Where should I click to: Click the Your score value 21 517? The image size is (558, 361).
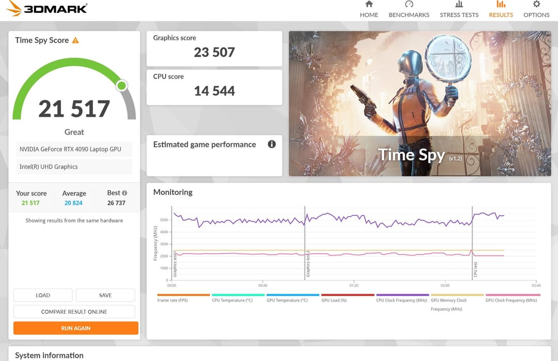(x=30, y=203)
